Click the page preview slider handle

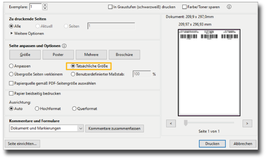tap(186, 123)
